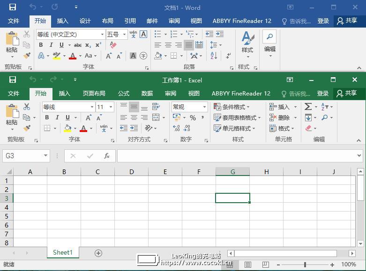
Task: Increase decimal places in Excel number group
Action: point(176,128)
